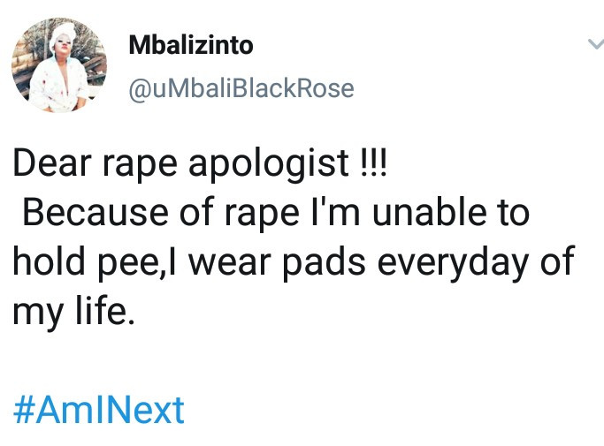Click the word "Dear" opening the tweet
604x446 pixels.
pyautogui.click(x=52, y=163)
